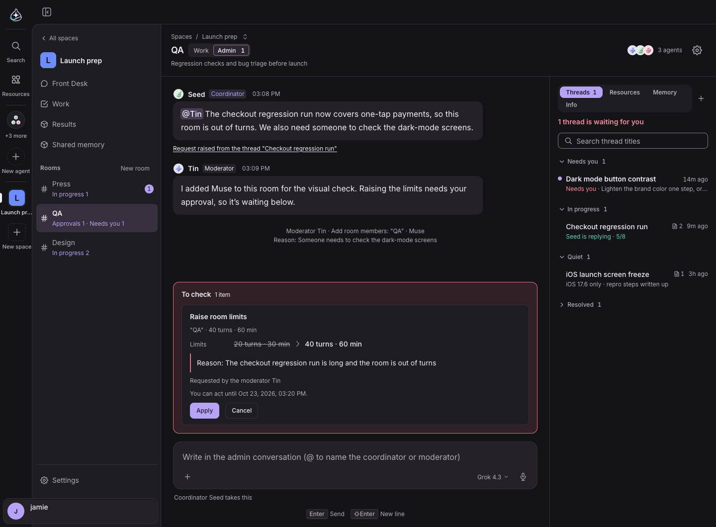Switch to the Memory tab
This screenshot has width=716, height=527.
tap(664, 92)
